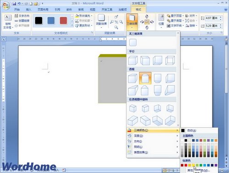Pick purple from 标准色 standard colors
This screenshot has height=173, width=229.
(x=216, y=165)
